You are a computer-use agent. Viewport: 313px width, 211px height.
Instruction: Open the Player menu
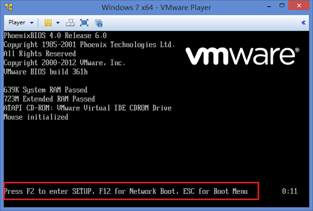pyautogui.click(x=20, y=22)
